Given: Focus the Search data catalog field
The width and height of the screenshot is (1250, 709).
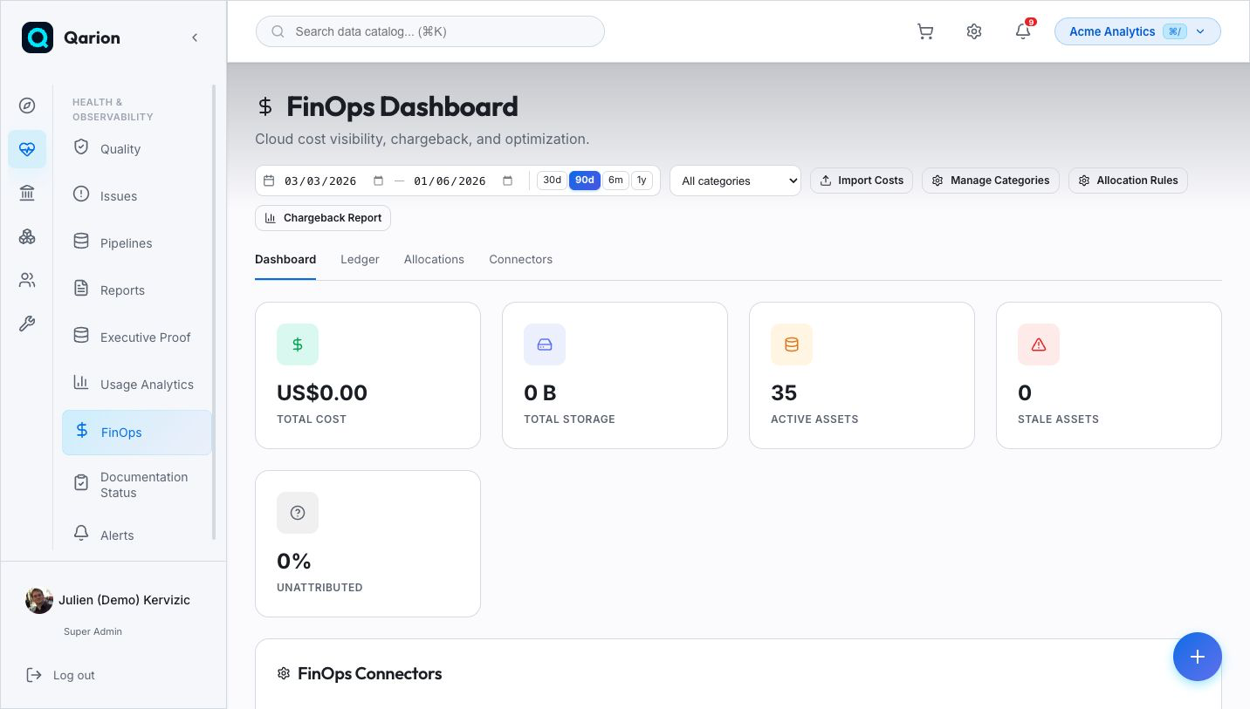Looking at the screenshot, I should point(430,31).
